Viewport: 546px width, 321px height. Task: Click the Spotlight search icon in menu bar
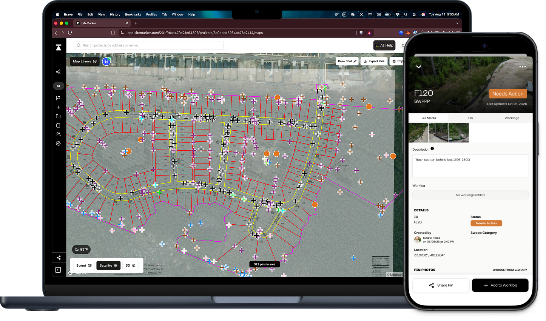406,14
